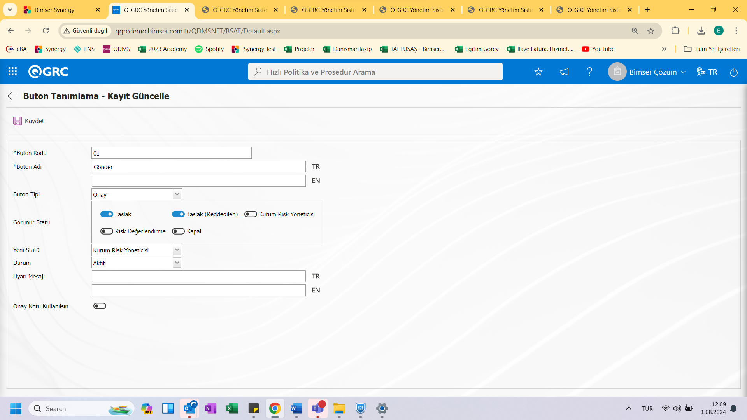Expand the Durum dropdown
Screen dimensions: 747x420
click(177, 262)
